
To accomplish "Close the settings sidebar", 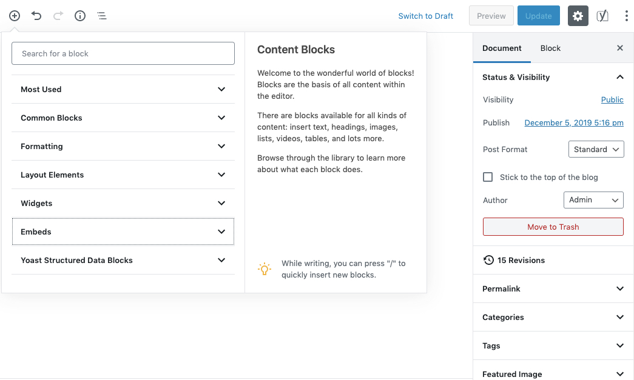I will click(x=620, y=48).
